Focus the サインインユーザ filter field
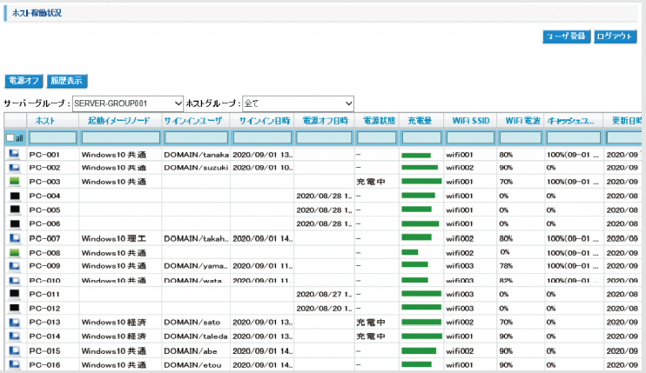646x373 pixels. click(x=197, y=137)
